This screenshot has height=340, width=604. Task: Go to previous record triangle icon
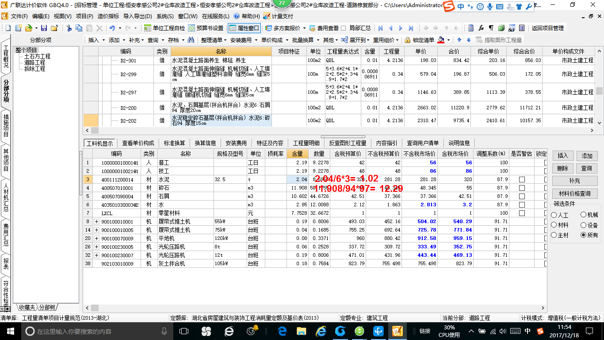click(391, 28)
